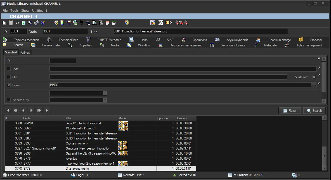Open the dropdown above Executed by
331x180 pixels.
(105, 93)
